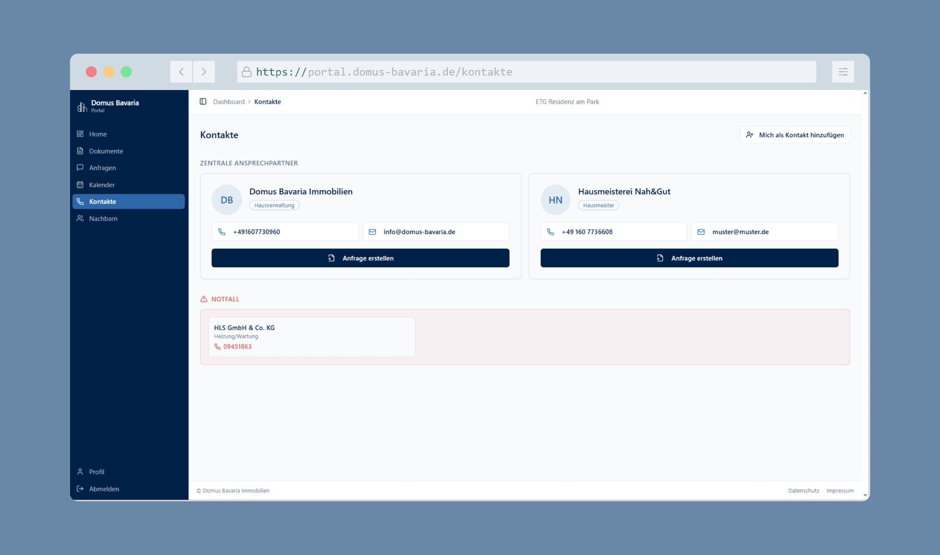This screenshot has width=940, height=555.
Task: Select Kontakte in the sidebar
Action: tap(129, 202)
